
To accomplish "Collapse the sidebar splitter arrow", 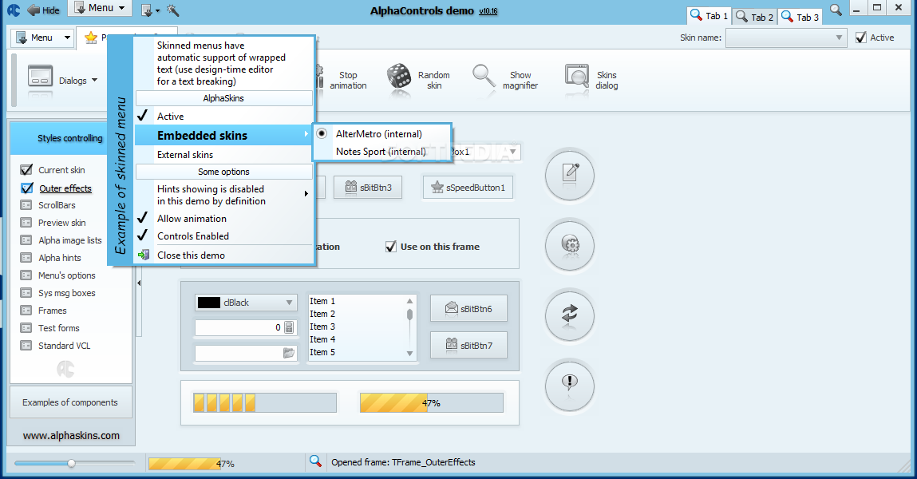I will [139, 283].
